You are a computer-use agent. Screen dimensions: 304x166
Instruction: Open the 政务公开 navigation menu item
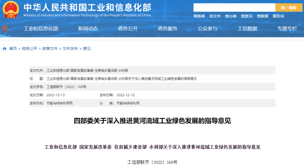pos(128,28)
